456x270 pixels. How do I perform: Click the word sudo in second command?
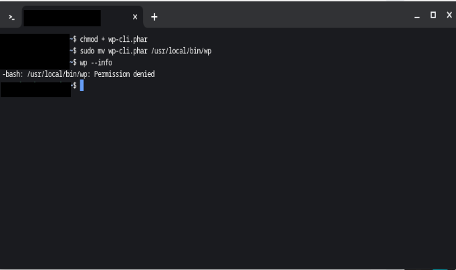pos(87,51)
